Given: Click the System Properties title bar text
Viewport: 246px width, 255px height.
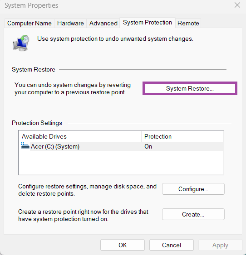Looking at the screenshot, I should 31,5.
